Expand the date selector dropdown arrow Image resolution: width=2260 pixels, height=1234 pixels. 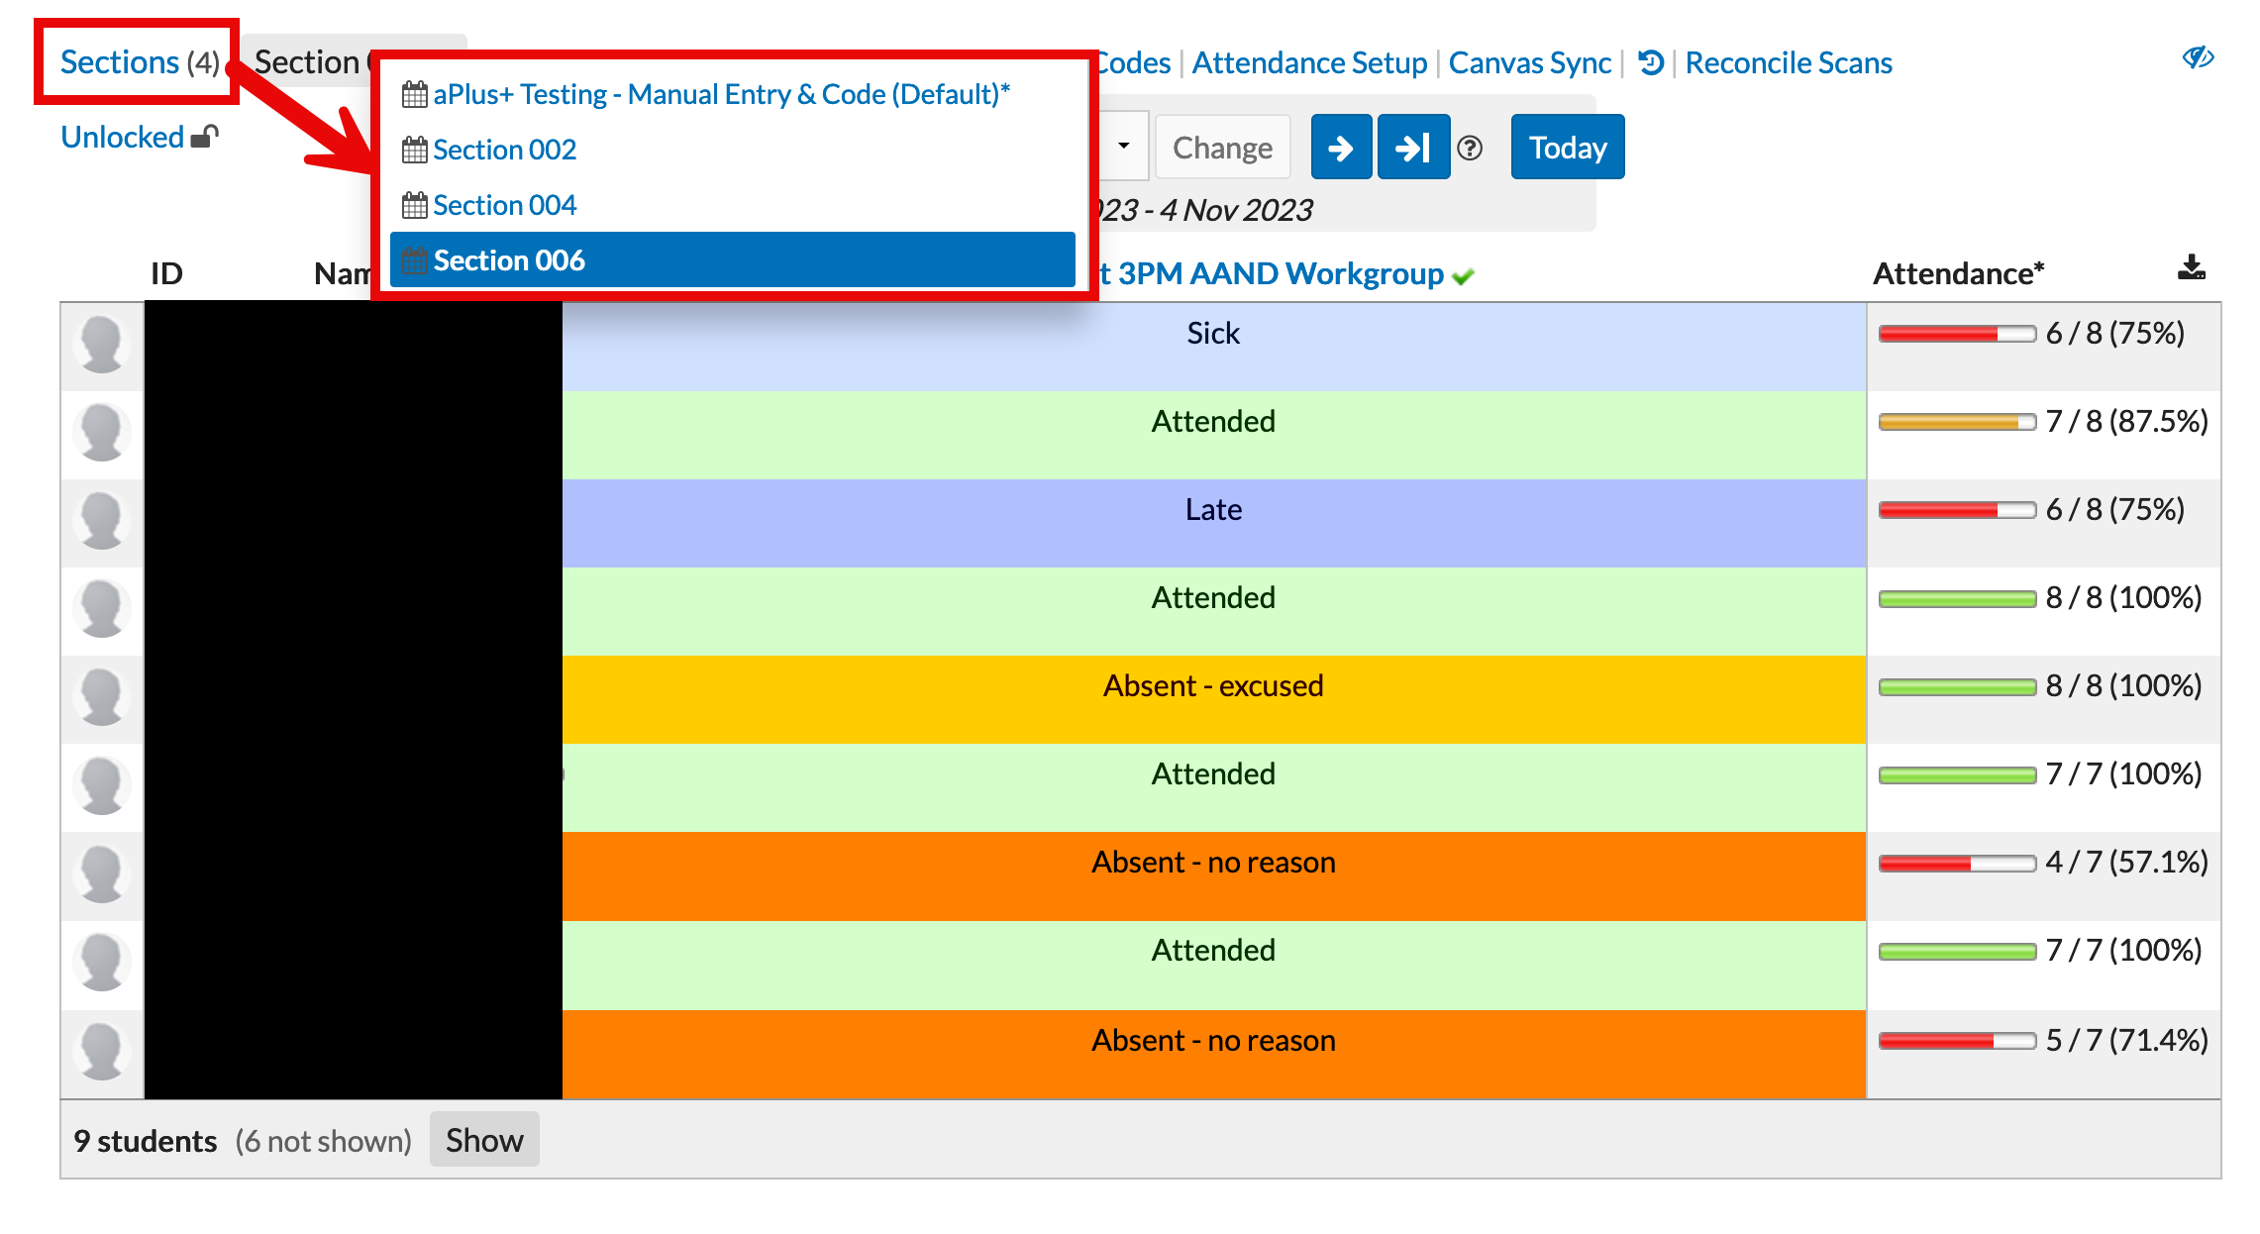[x=1124, y=146]
